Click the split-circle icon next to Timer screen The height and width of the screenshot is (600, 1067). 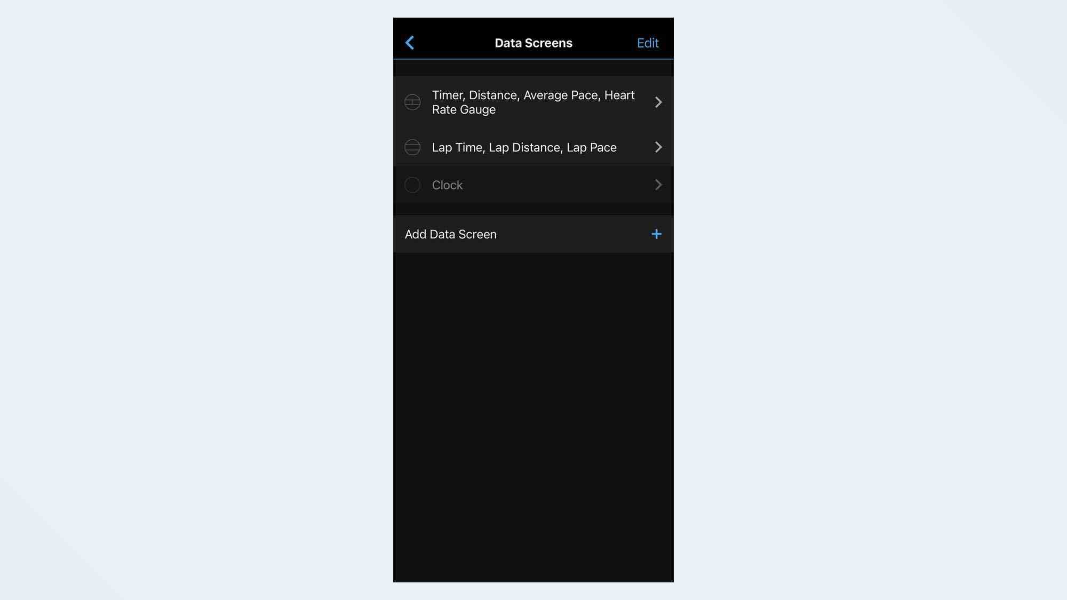pos(412,102)
